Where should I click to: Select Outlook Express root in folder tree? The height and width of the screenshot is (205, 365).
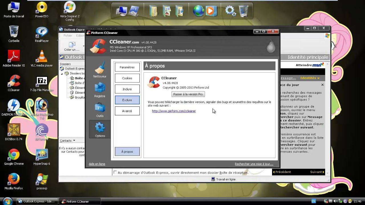(x=72, y=69)
